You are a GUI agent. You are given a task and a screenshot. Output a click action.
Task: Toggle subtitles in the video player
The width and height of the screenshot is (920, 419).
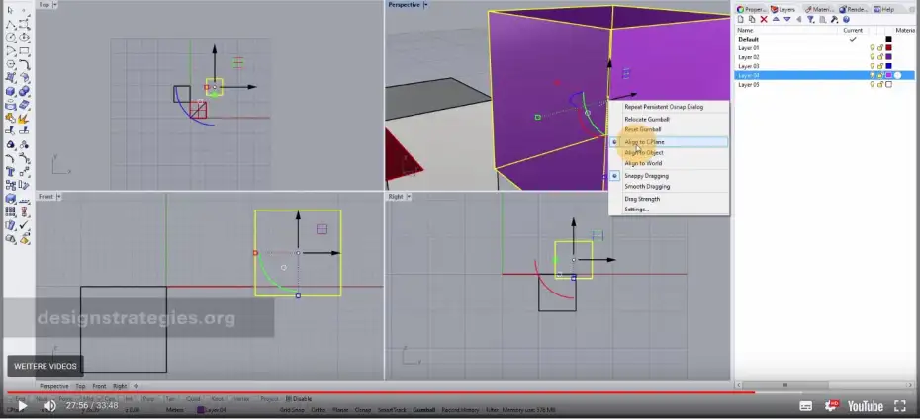(x=806, y=406)
